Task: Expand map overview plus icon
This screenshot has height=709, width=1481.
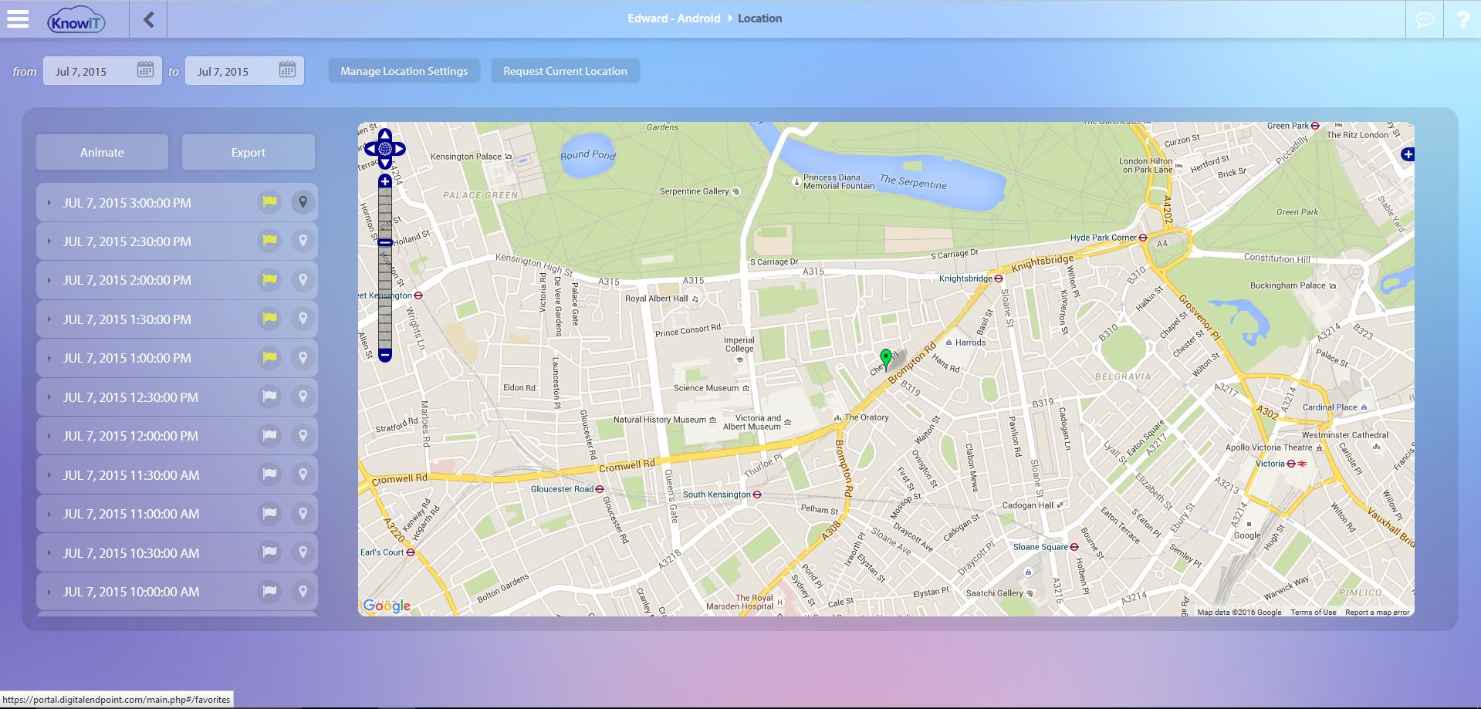Action: coord(1408,154)
